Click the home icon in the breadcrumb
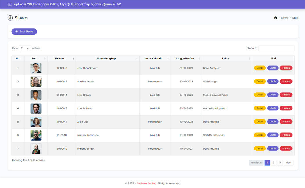 (275, 18)
